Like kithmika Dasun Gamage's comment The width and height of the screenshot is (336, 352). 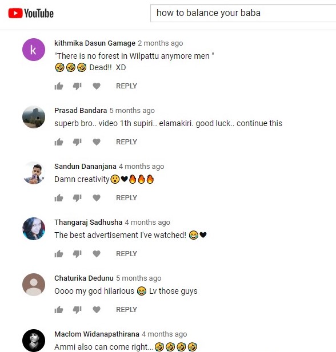click(x=59, y=86)
